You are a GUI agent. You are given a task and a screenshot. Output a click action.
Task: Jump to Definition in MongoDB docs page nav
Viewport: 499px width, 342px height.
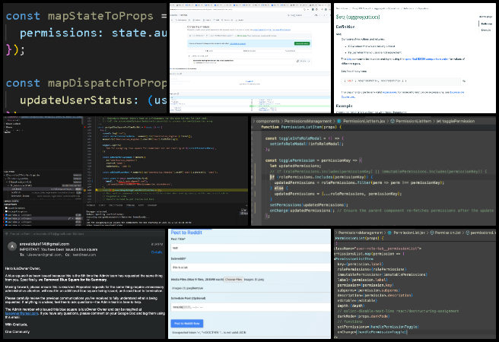pyautogui.click(x=486, y=24)
